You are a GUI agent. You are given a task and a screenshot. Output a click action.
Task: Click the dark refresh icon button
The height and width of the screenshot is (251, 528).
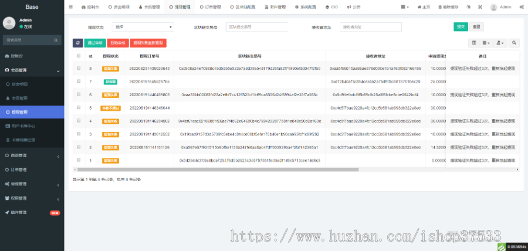[78, 43]
